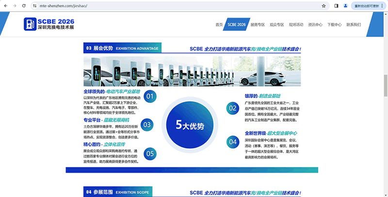This screenshot has width=388, height=197.
Task: Open the browser side panel icon
Action: pyautogui.click(x=336, y=6)
